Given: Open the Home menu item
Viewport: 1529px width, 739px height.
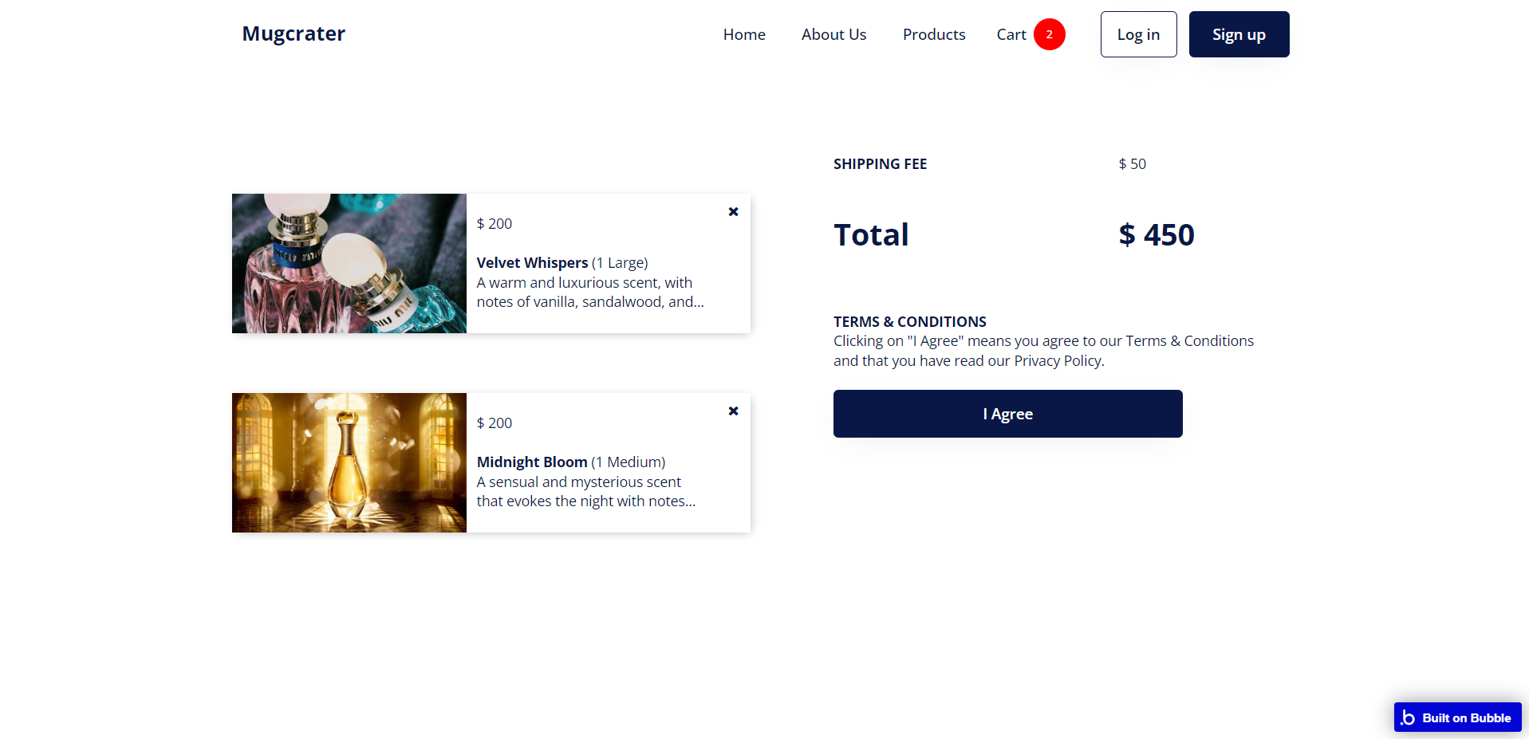Looking at the screenshot, I should pyautogui.click(x=744, y=34).
